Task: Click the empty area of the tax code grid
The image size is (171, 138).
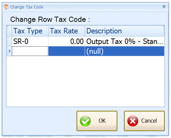Action: 85,81
